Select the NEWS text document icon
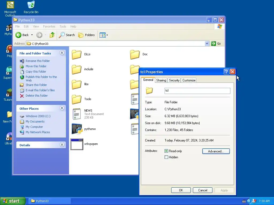 [77, 114]
